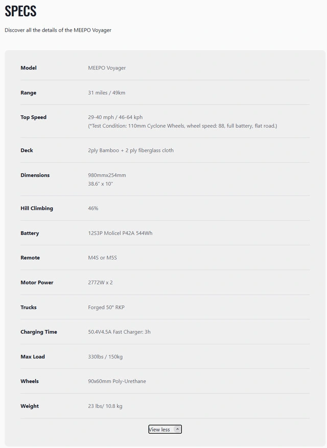Click the SPECS heading
This screenshot has width=327, height=448.
20,11
